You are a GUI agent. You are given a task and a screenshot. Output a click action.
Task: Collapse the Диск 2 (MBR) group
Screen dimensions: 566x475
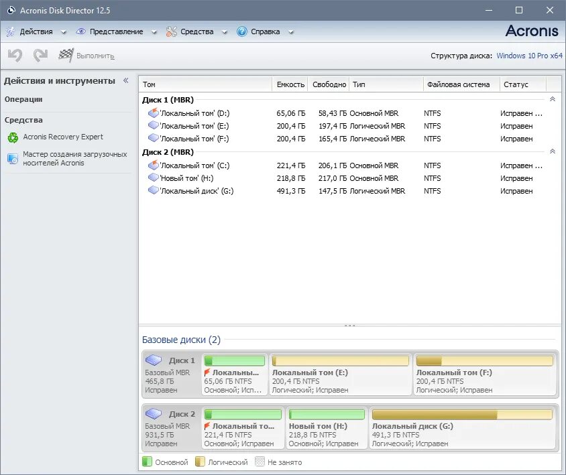point(553,151)
